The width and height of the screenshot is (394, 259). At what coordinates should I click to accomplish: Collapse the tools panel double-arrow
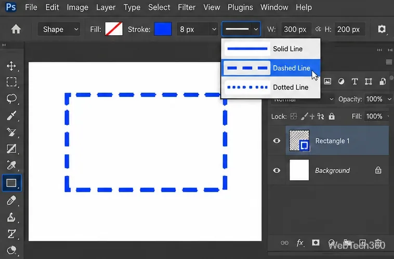4,45
